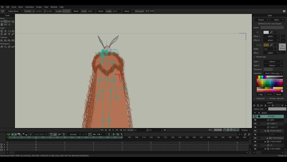The image size is (287, 162).
Task: Open the Styles dropdown
Action: [277, 19]
